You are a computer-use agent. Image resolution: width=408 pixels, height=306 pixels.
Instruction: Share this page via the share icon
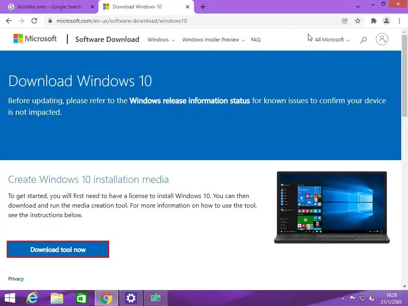[345, 21]
